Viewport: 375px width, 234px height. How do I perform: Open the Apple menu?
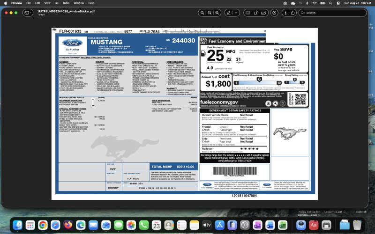[x=6, y=3]
